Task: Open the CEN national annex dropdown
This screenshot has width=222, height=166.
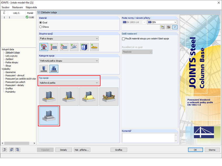Action: click(162, 22)
